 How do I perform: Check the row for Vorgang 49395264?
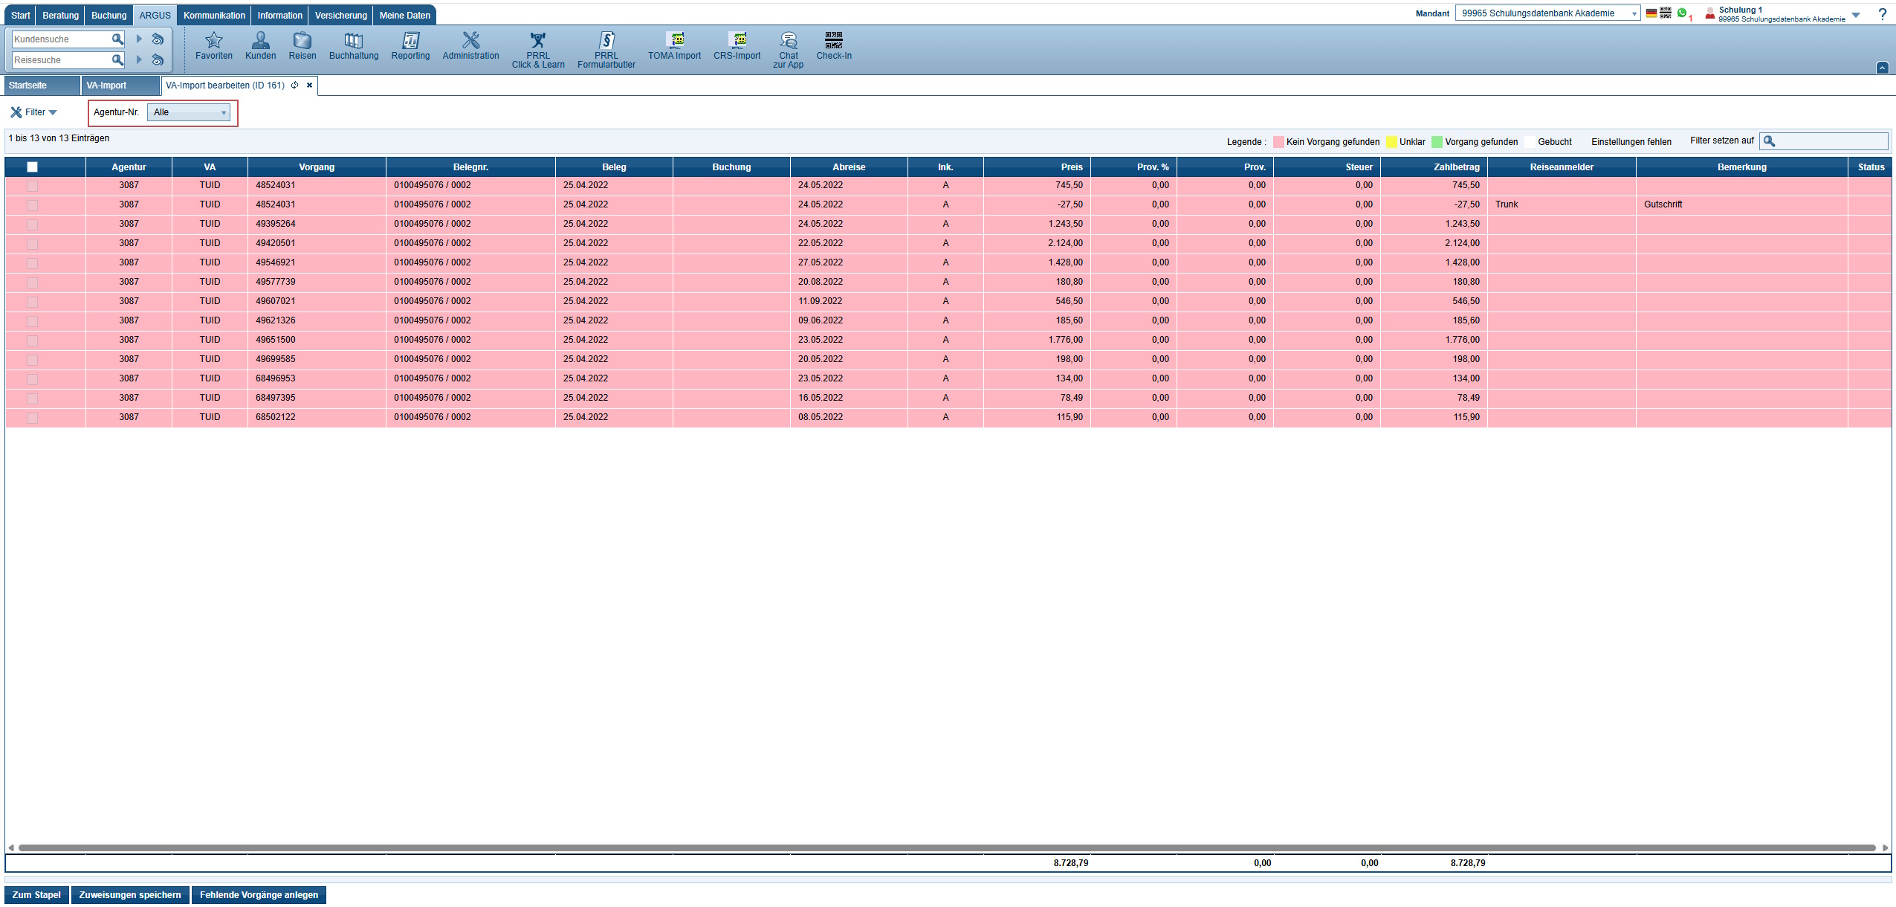tap(32, 225)
